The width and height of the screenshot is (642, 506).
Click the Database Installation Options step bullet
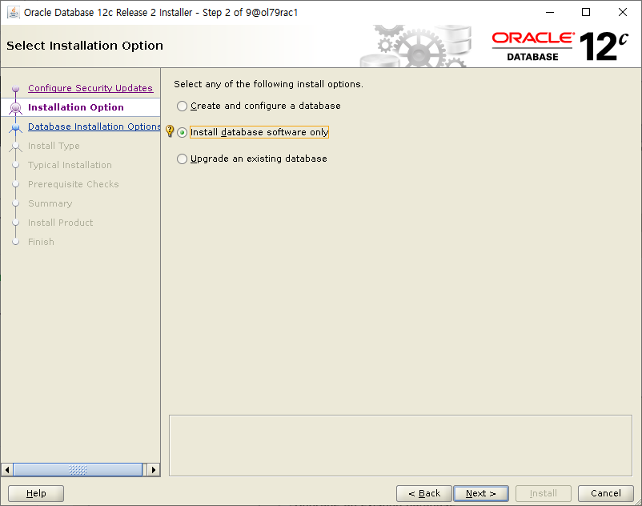click(15, 127)
